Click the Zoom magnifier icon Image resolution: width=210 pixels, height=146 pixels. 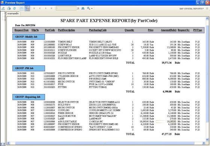click(x=88, y=8)
